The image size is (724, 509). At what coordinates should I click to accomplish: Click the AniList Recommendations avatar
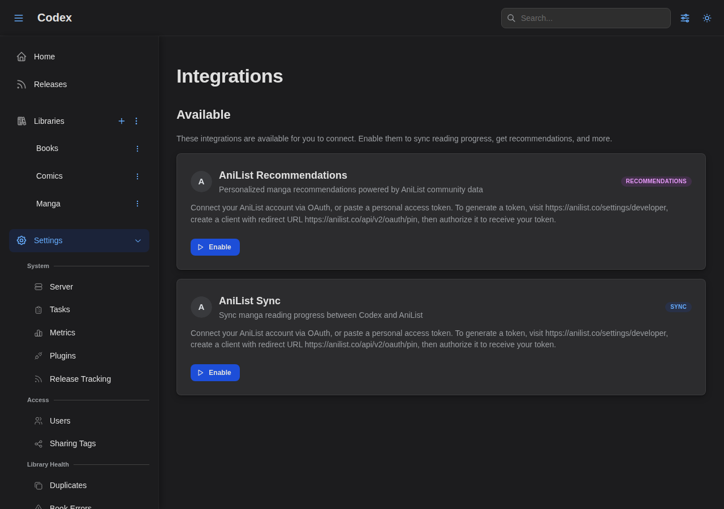[201, 182]
